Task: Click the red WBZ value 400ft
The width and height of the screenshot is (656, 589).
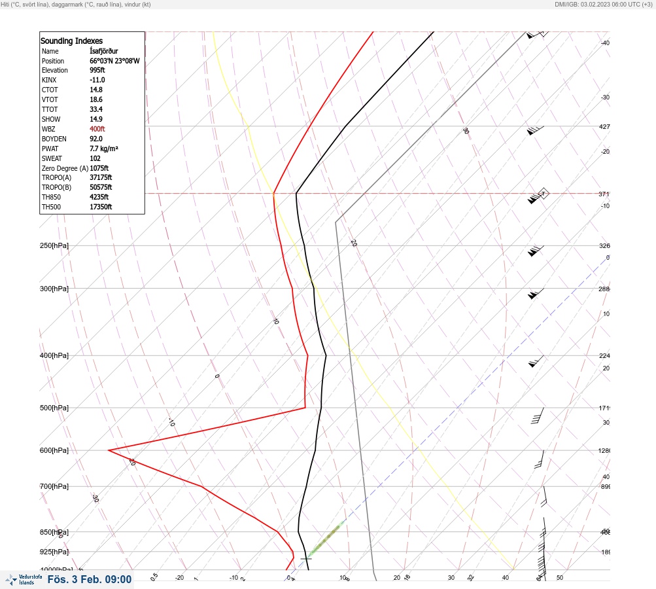Action: pos(97,129)
